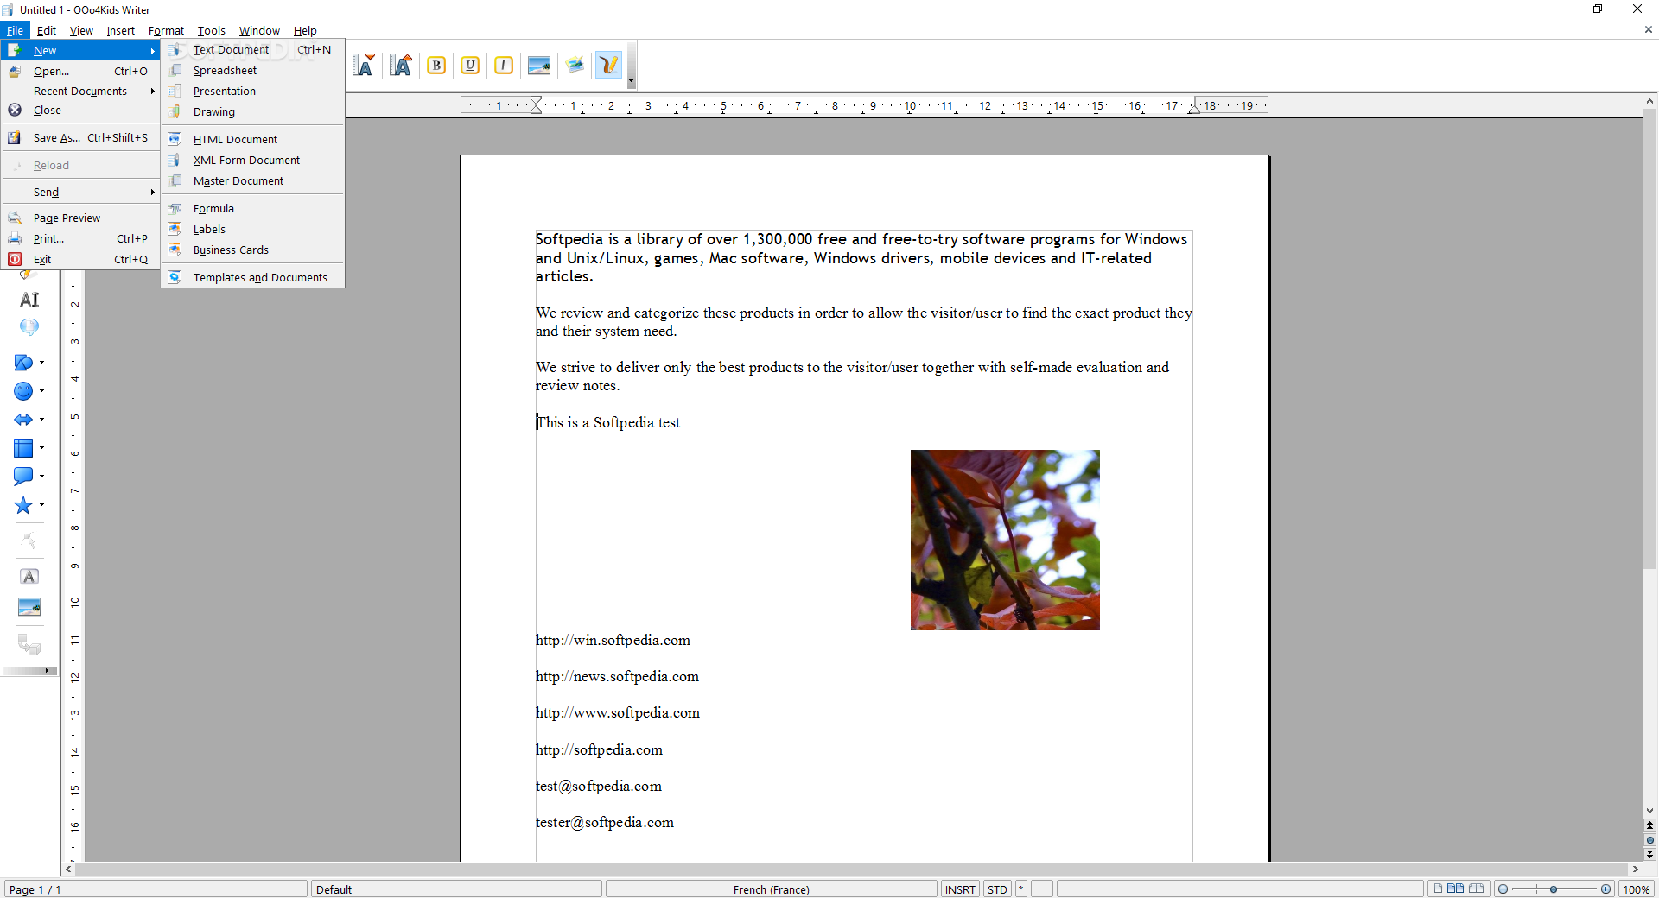1659x898 pixels.
Task: Choose Text Document in New submenu
Action: coord(252,50)
